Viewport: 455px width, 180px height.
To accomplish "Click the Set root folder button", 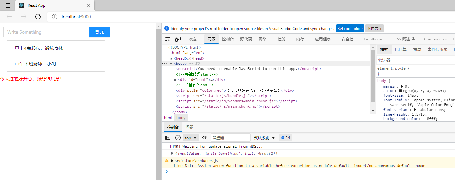I will click(x=350, y=29).
